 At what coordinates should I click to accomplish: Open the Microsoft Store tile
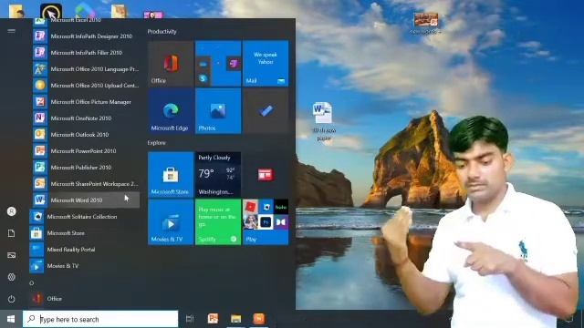[x=171, y=174]
